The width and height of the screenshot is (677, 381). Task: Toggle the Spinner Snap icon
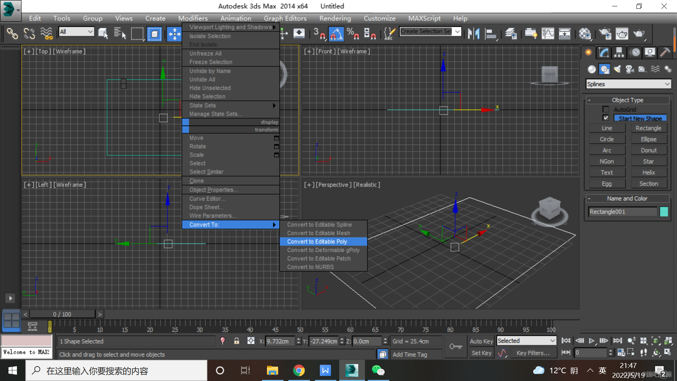(x=370, y=34)
